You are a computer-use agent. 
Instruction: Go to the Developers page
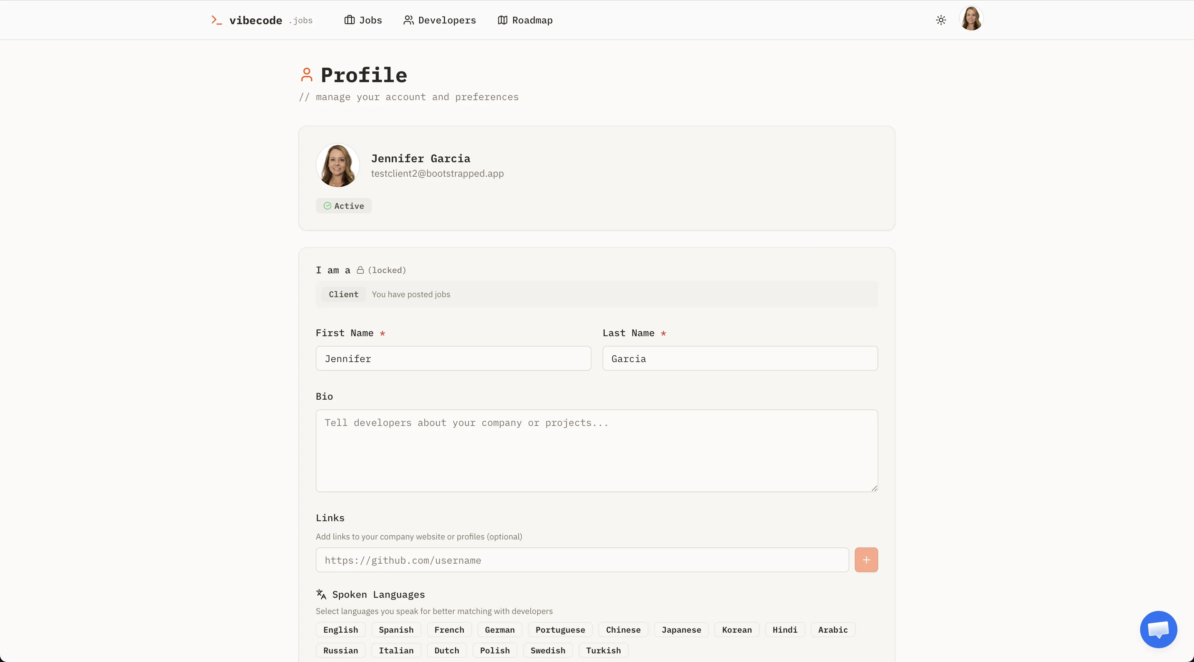[x=439, y=20]
